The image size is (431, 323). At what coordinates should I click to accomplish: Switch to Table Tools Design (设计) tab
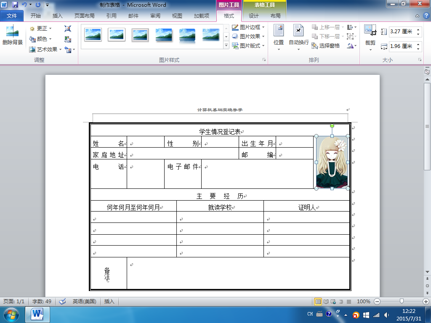[x=253, y=16]
